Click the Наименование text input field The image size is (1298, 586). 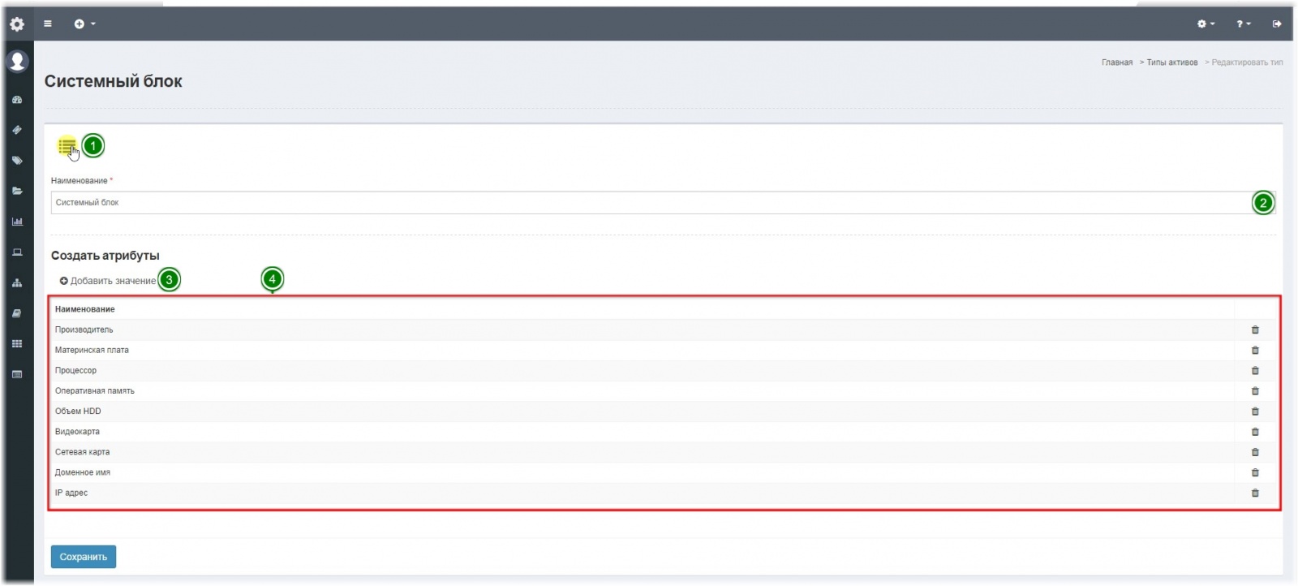[x=649, y=203]
